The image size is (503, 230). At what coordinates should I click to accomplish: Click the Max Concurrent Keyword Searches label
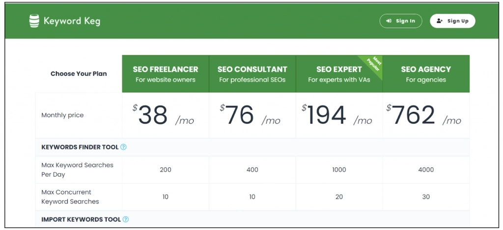click(x=70, y=197)
